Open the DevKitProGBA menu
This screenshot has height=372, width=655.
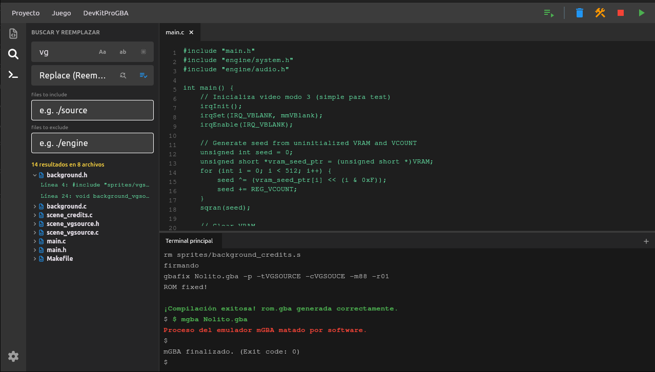(106, 13)
